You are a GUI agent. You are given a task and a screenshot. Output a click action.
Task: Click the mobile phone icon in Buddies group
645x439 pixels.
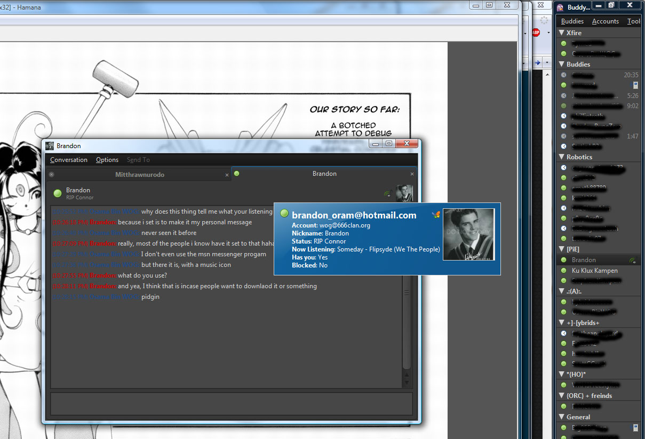point(635,85)
